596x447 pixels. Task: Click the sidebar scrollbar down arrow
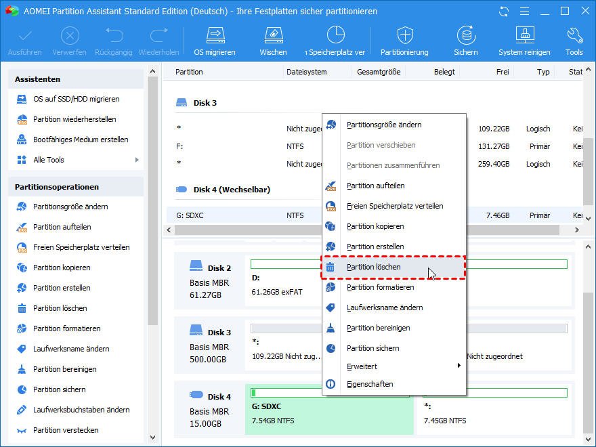153,438
